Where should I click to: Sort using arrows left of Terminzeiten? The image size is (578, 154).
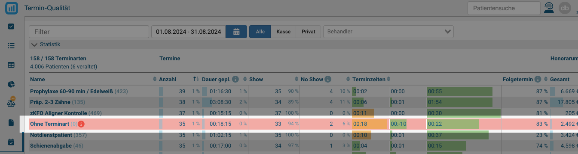pos(349,80)
